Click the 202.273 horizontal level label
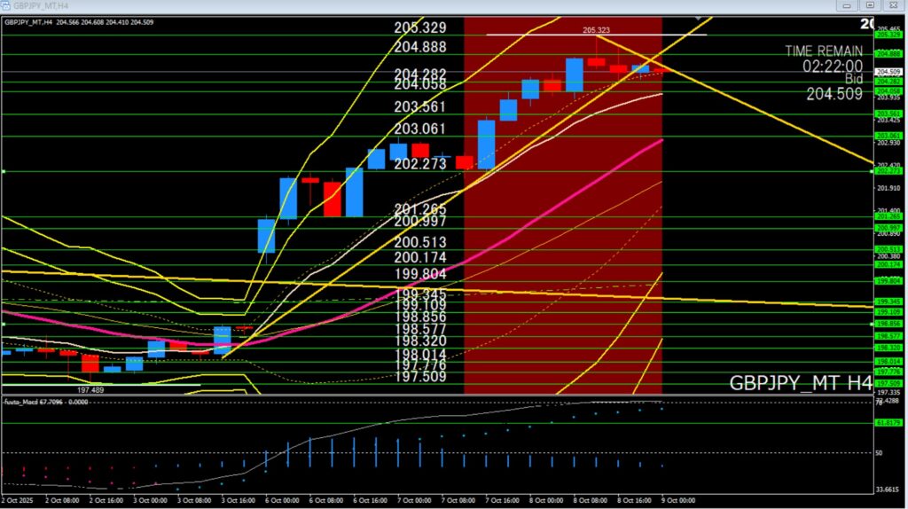 (420, 164)
